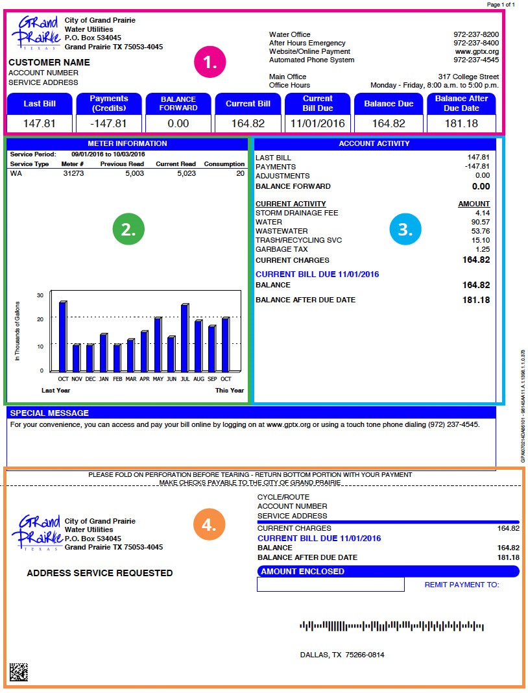Select the Payments (Credits) header box
Screen dimensions: 528x693
pos(109,103)
